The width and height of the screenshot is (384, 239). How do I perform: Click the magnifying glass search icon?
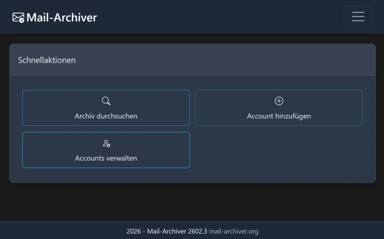(106, 101)
